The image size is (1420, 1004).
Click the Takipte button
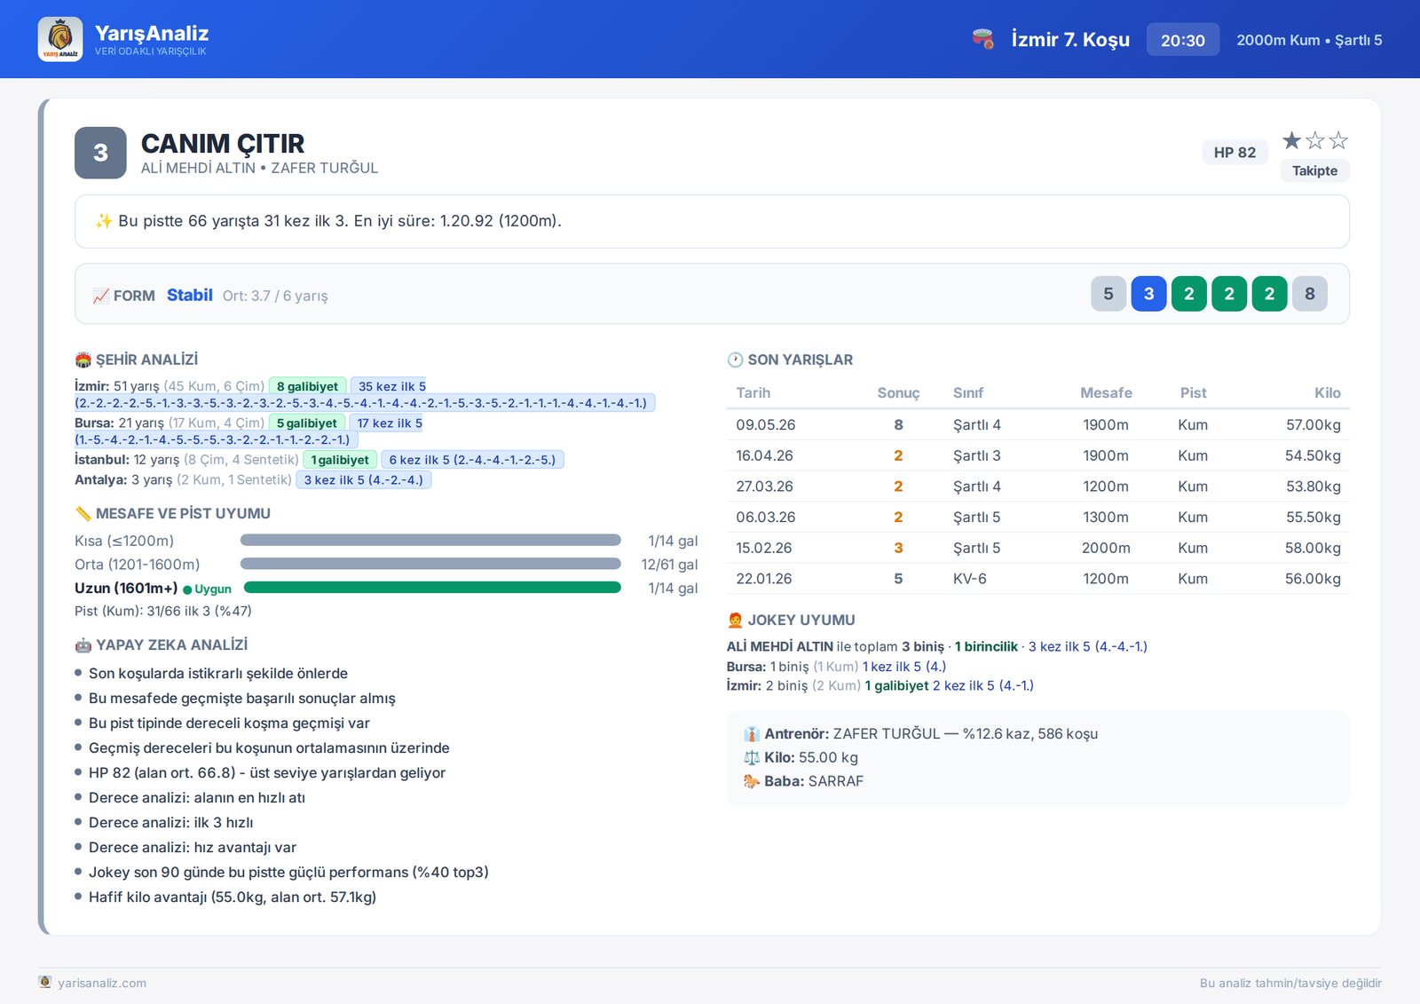pyautogui.click(x=1314, y=170)
